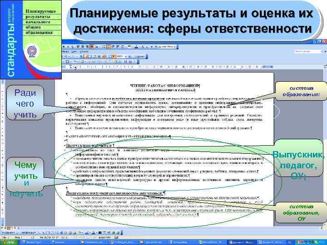Expand the zoom percentage dropdown

click(126, 56)
